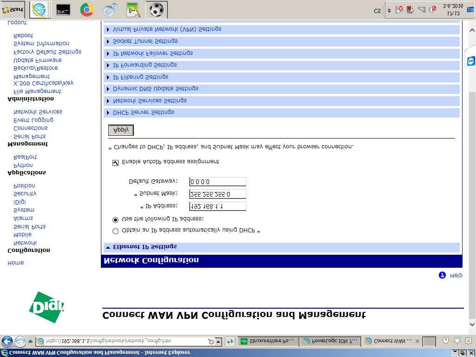The width and height of the screenshot is (476, 357).
Task: Open Factory Default Settings link
Action: pos(47,52)
